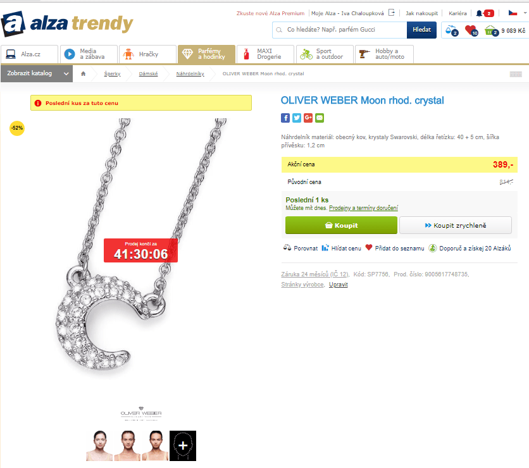Share product on Facebook icon
529x468 pixels.
pos(285,118)
